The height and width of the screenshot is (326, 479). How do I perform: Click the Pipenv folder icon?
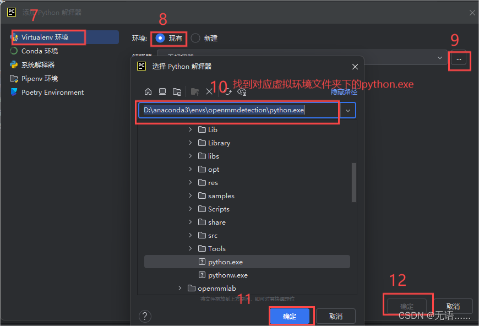pyautogui.click(x=14, y=79)
